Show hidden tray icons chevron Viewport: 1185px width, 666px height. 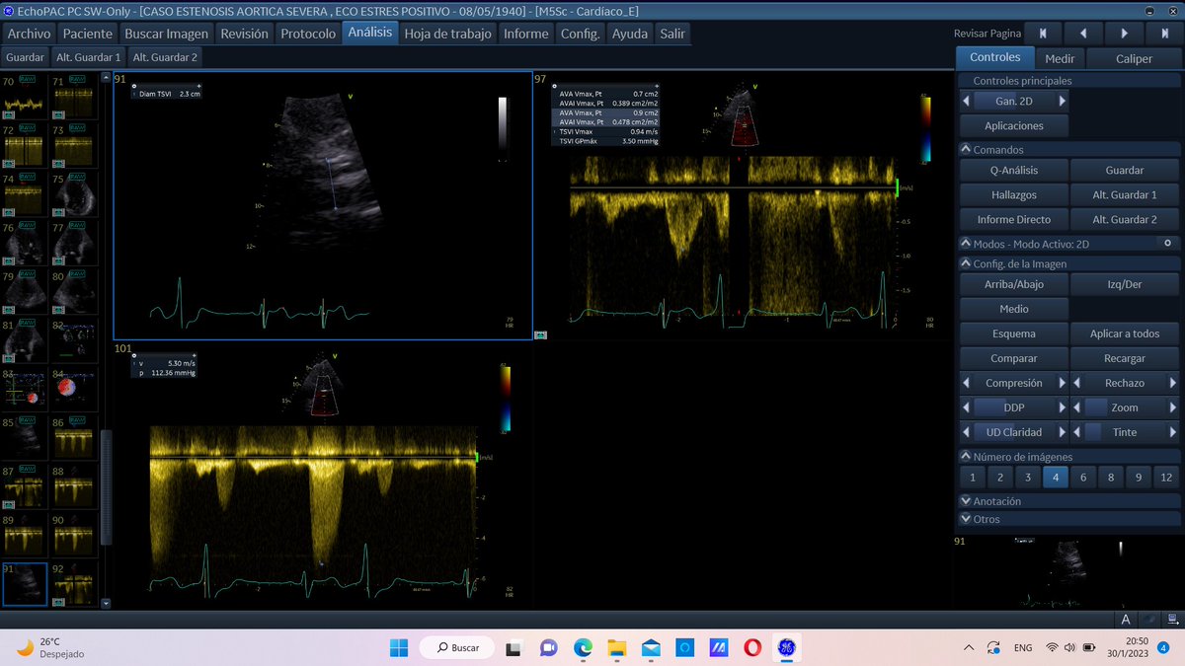coord(970,647)
